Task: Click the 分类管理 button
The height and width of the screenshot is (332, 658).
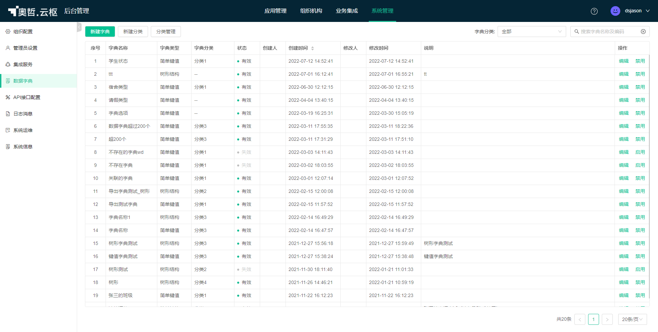Action: coord(166,32)
